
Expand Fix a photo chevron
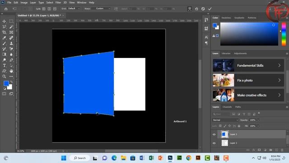tap(280, 80)
